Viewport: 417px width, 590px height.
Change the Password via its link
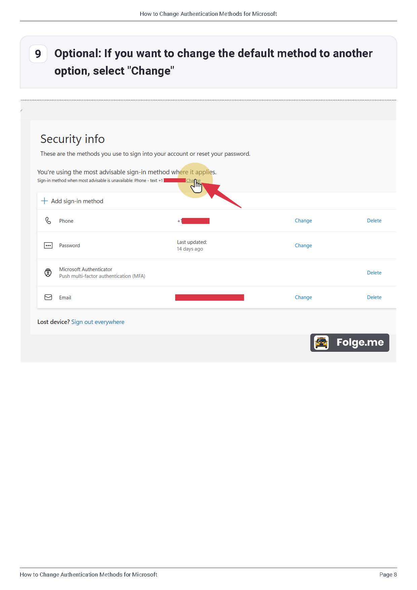[x=303, y=246]
